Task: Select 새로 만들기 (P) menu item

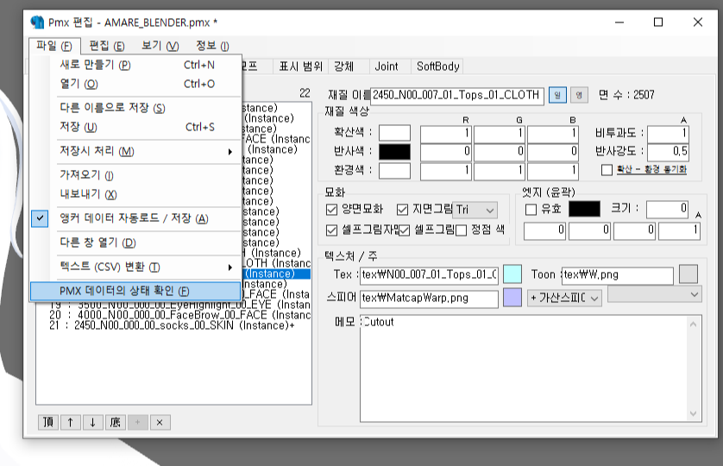Action: [x=135, y=65]
